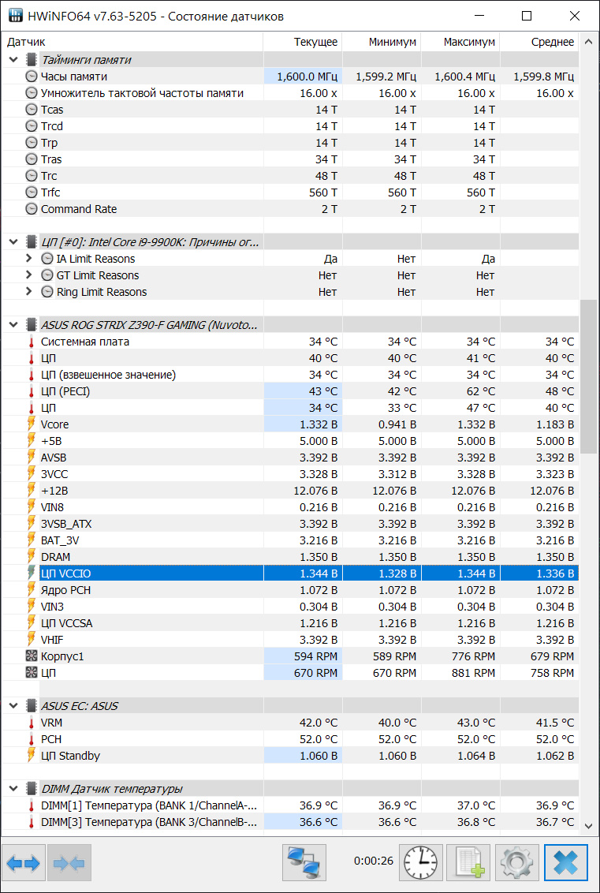The image size is (600, 893).
Task: Collapse the Тайминги памяти section
Action: pyautogui.click(x=13, y=60)
